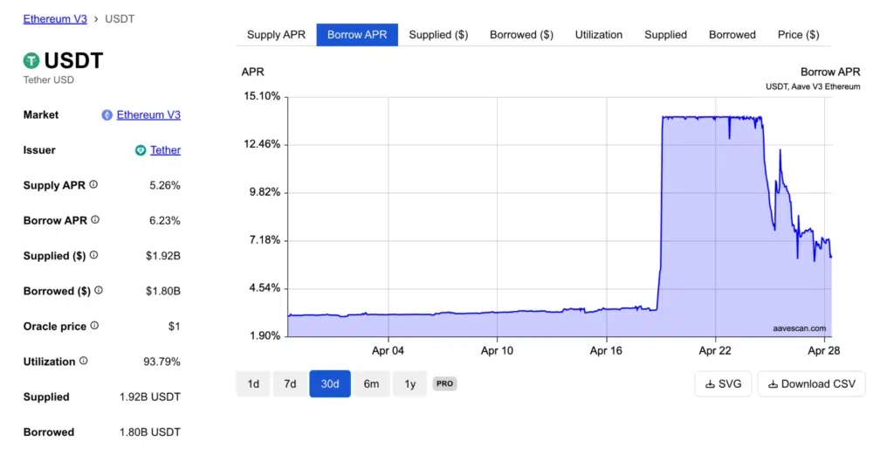The height and width of the screenshot is (462, 894).
Task: Select the 1y time range
Action: [410, 384]
